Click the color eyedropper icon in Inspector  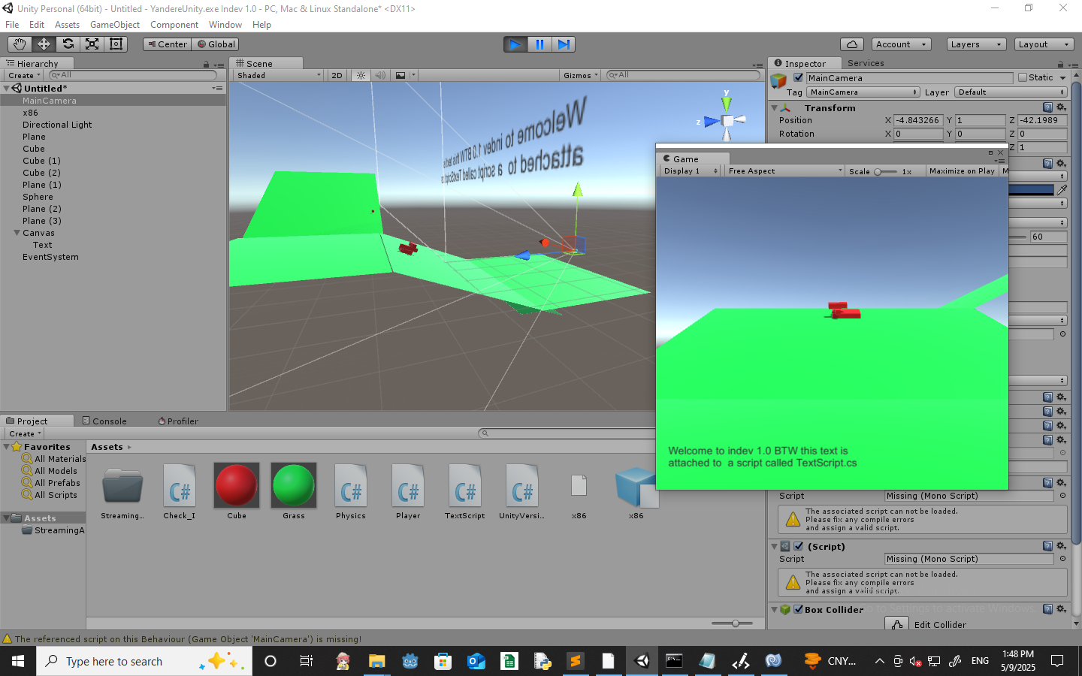coord(1062,189)
